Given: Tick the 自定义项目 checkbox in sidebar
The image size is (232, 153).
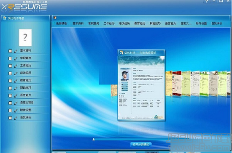Looking at the screenshot, I should coord(10,103).
